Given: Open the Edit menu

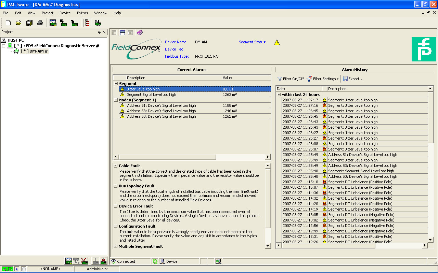Looking at the screenshot, I should pos(18,13).
